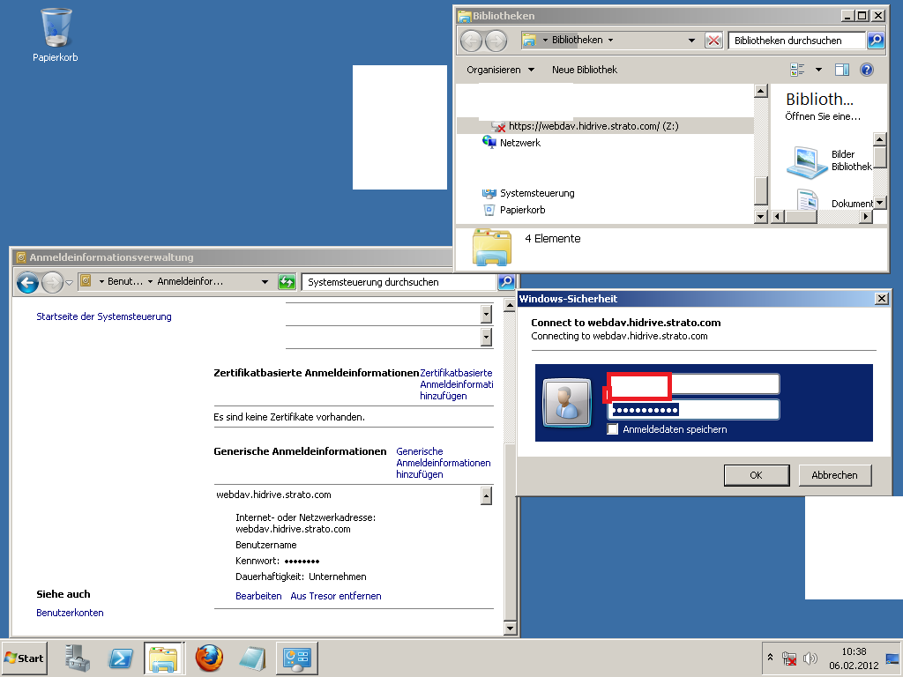Open the Anmeldeinfor... address history dropdown
Viewport: 903px width, 677px height.
point(265,281)
